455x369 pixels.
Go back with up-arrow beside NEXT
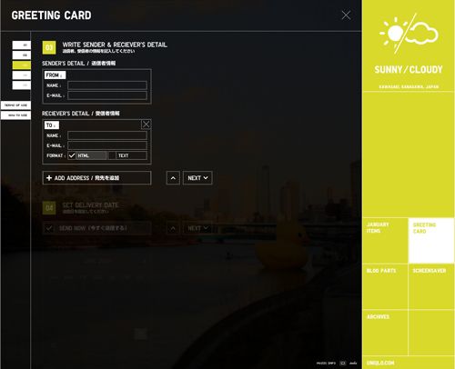pos(173,178)
